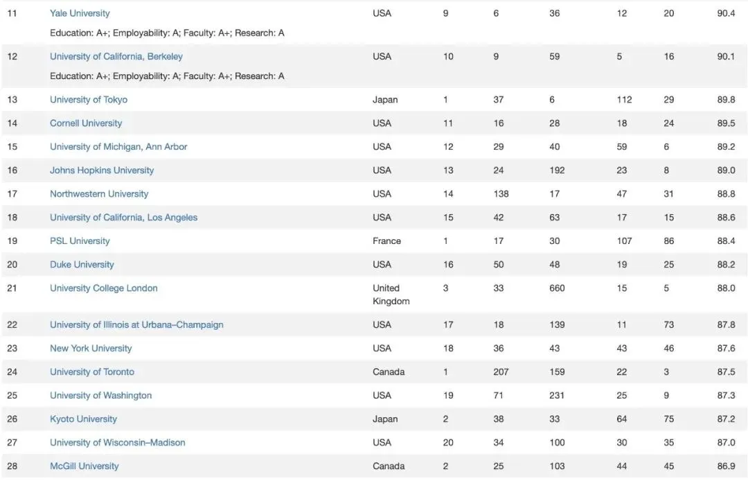Open the Duke University page
748x481 pixels.
(x=82, y=264)
